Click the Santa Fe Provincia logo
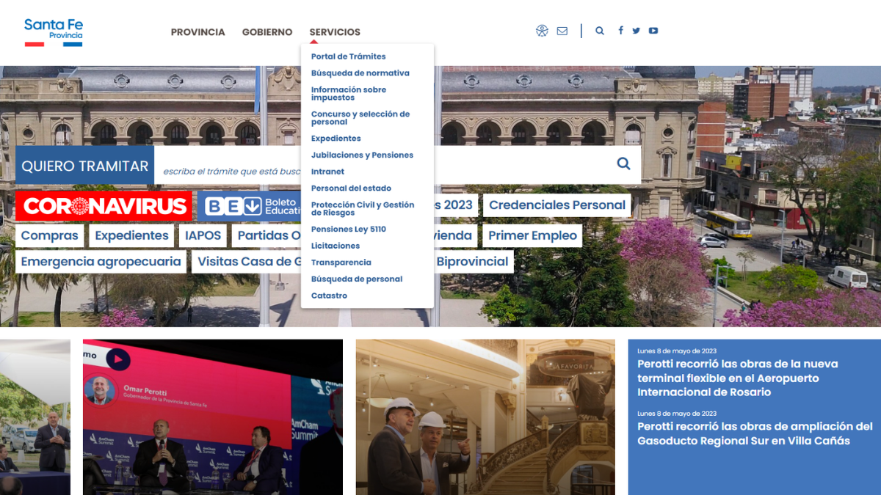The height and width of the screenshot is (495, 881). click(x=54, y=32)
